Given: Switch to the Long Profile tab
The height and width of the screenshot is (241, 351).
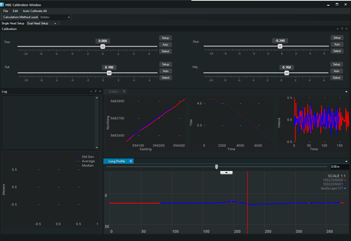Looking at the screenshot, I should pyautogui.click(x=116, y=161).
